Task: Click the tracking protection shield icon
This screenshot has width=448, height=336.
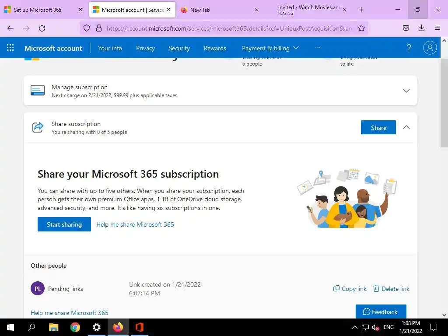Action: (87, 28)
